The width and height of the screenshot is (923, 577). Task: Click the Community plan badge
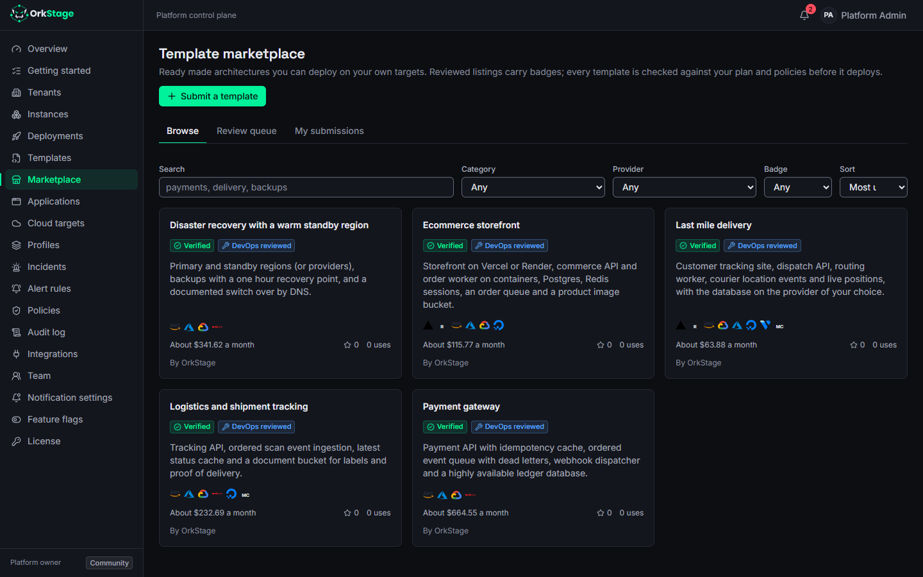pos(109,563)
